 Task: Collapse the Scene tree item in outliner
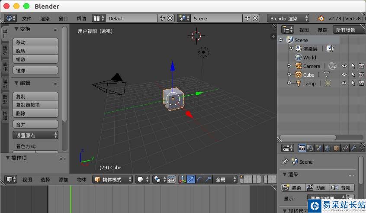[281, 40]
